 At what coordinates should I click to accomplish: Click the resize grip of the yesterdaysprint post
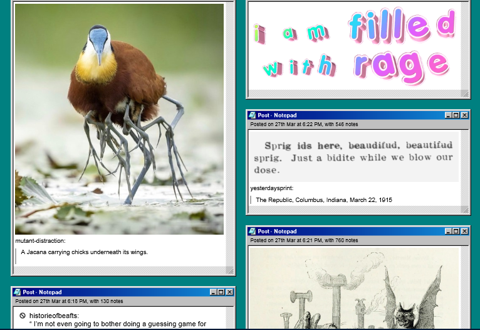[466, 210]
